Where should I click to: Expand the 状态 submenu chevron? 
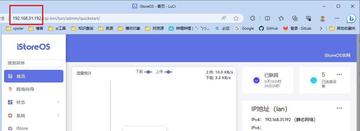pyautogui.click(x=58, y=102)
